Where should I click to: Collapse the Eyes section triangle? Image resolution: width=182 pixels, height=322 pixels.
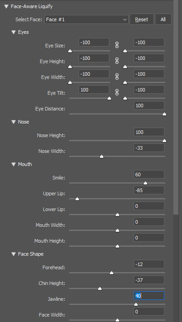(x=14, y=32)
